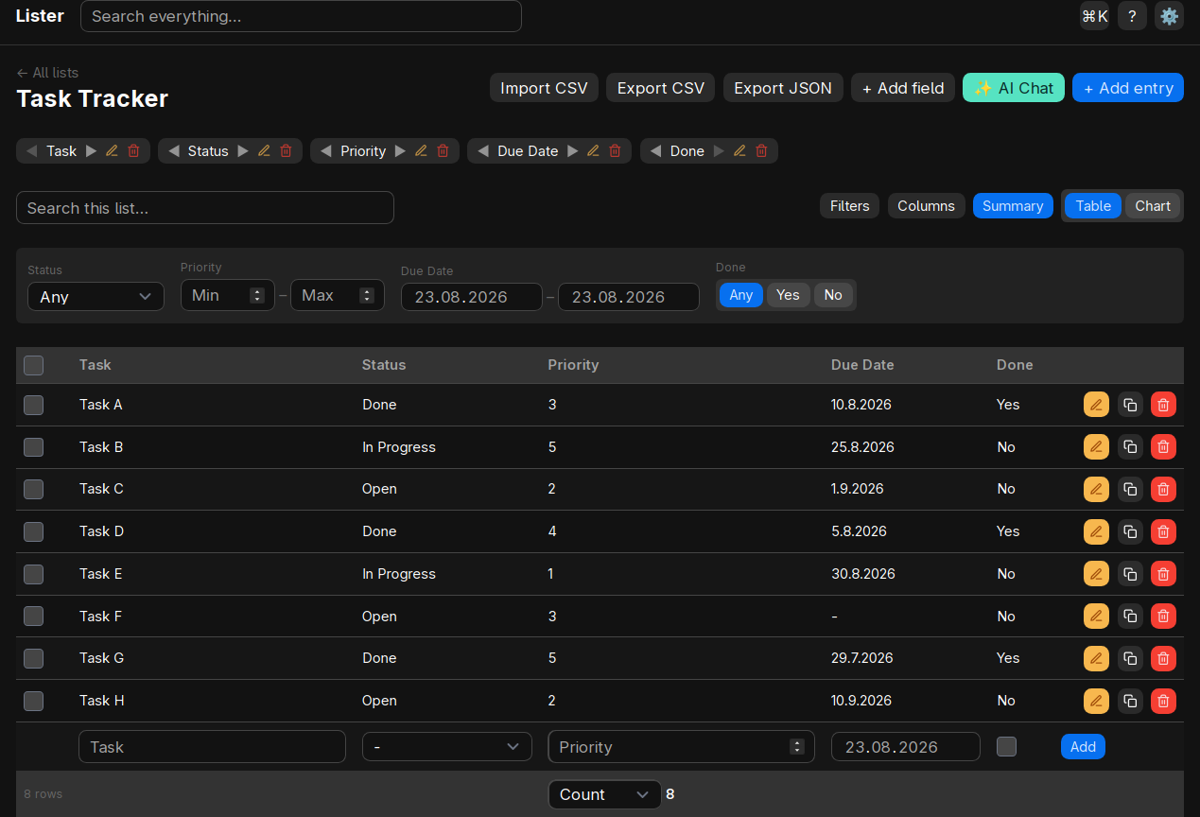Open the ⌘K command palette
Screen dimensions: 1200x817
pyautogui.click(x=1094, y=15)
